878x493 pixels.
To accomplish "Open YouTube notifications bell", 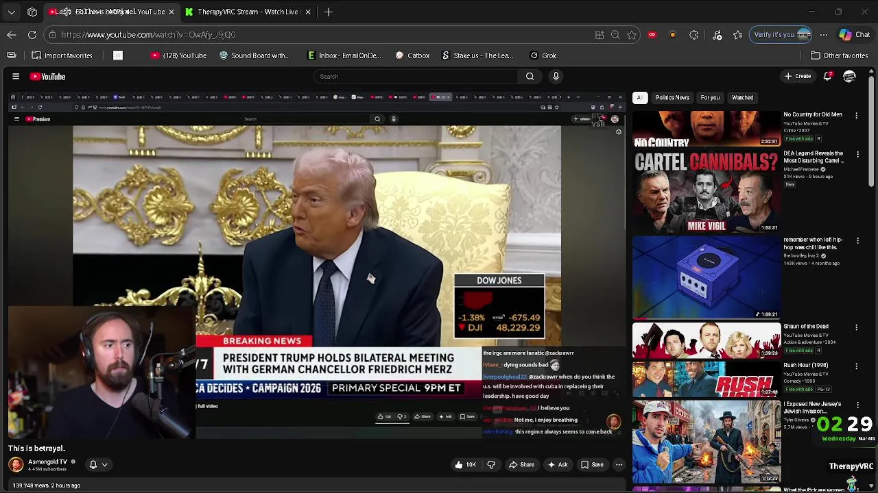I will click(828, 76).
